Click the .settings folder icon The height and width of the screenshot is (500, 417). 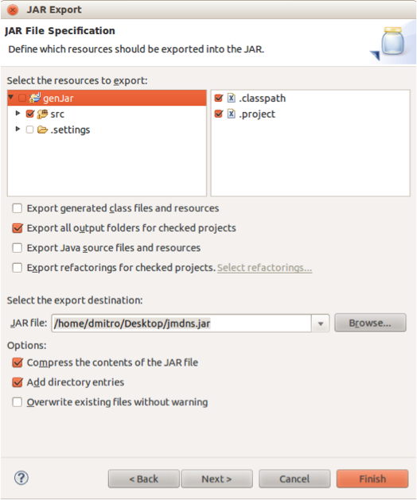[x=42, y=130]
